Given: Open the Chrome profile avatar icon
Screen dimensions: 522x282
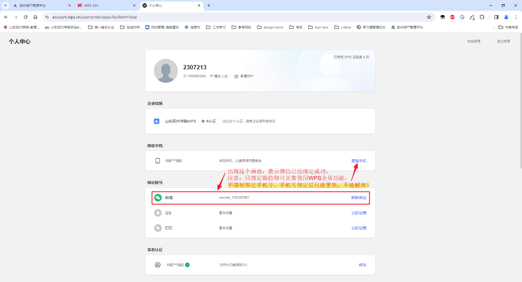Looking at the screenshot, I should click(506, 17).
